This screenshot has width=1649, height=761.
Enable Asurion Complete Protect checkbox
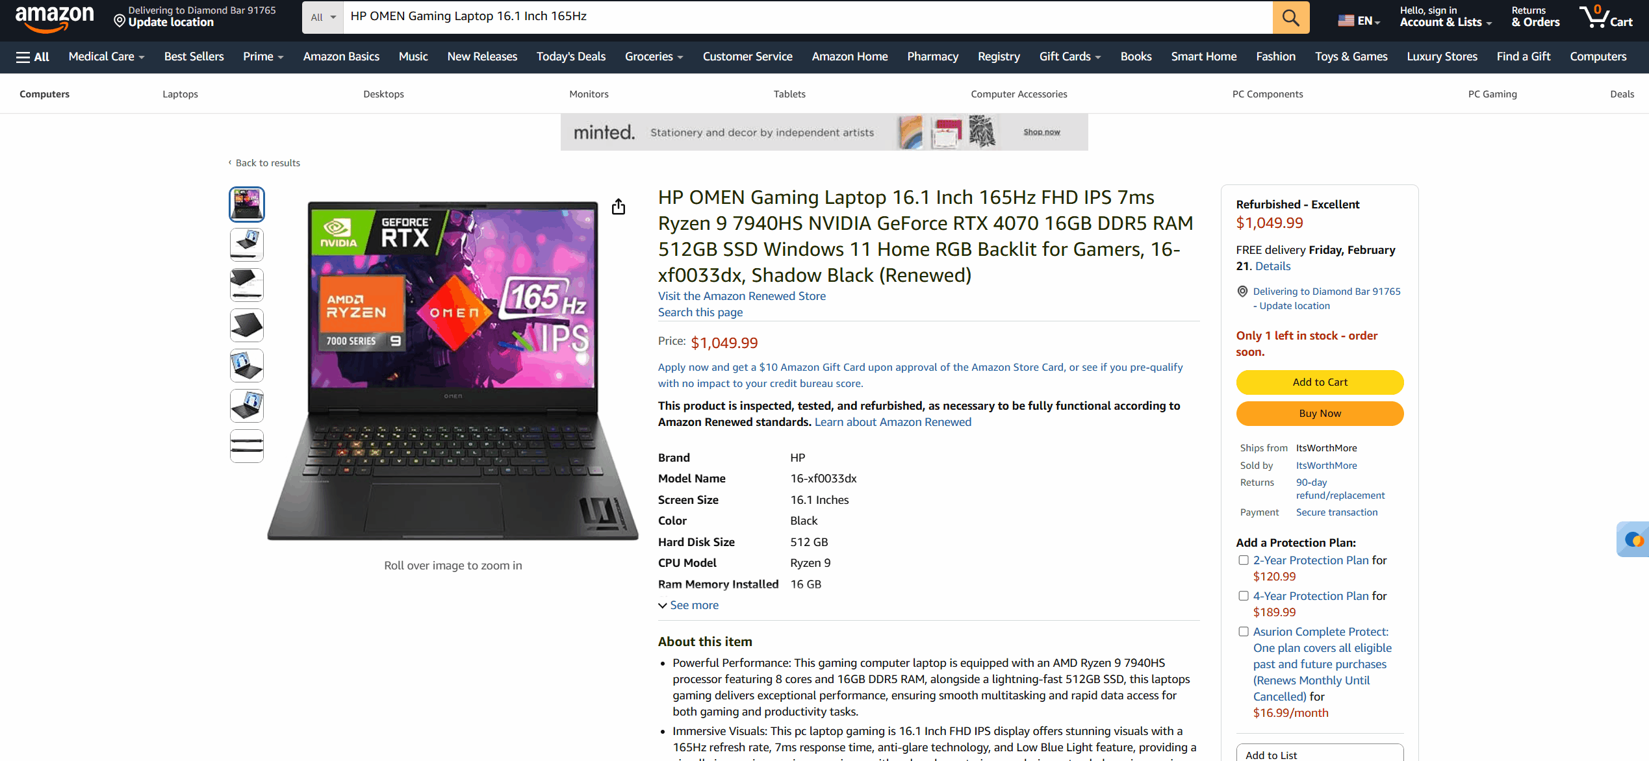pyautogui.click(x=1244, y=631)
